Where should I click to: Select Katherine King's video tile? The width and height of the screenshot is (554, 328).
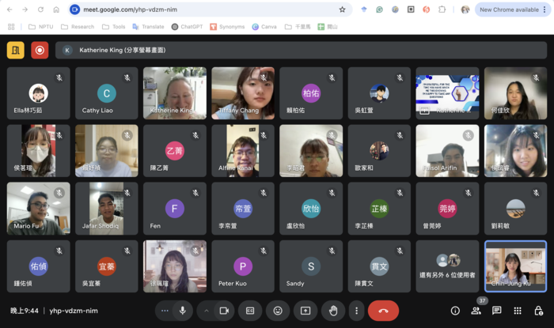pyautogui.click(x=175, y=93)
